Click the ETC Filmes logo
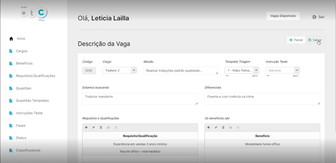Image resolution: width=336 pixels, height=163 pixels. [x=34, y=13]
